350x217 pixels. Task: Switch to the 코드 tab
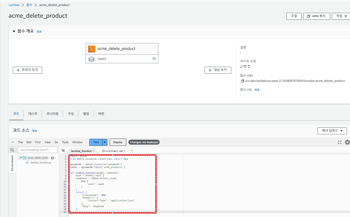pos(16,113)
